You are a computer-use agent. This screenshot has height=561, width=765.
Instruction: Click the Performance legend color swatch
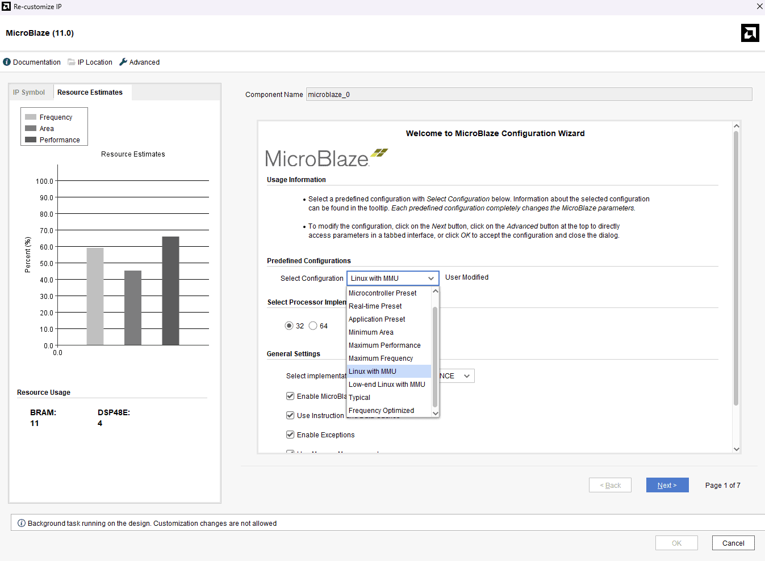31,140
